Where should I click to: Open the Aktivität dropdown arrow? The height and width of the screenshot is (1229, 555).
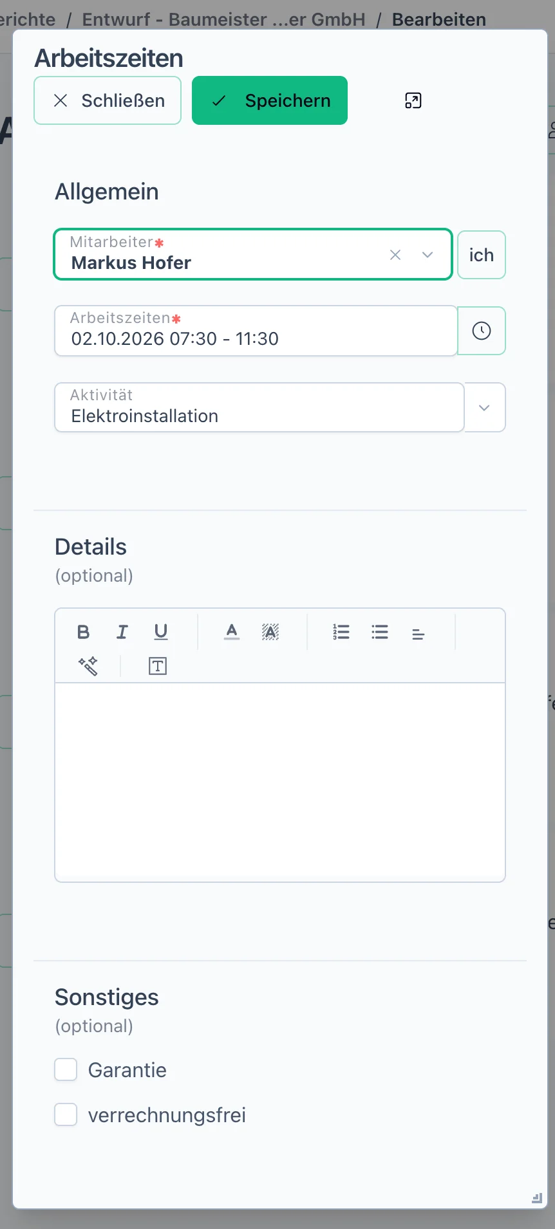coord(484,407)
